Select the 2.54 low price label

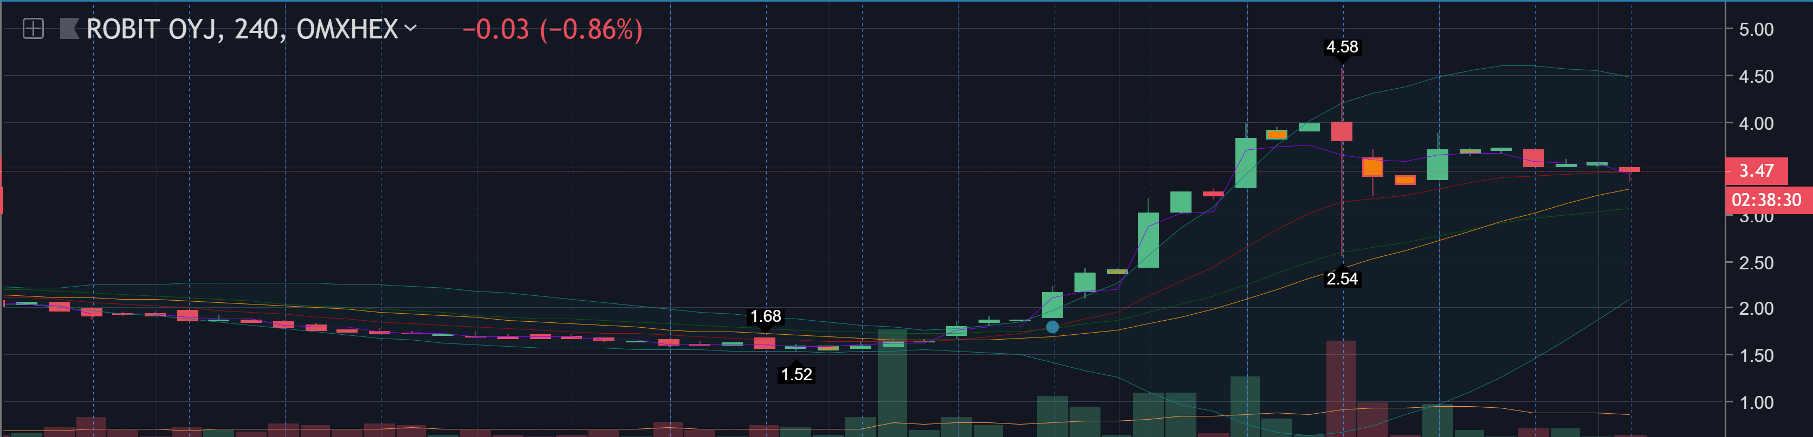tap(1342, 279)
